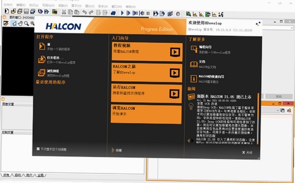
Task: Click the clear graphics window pencil icon
Action: click(6, 23)
